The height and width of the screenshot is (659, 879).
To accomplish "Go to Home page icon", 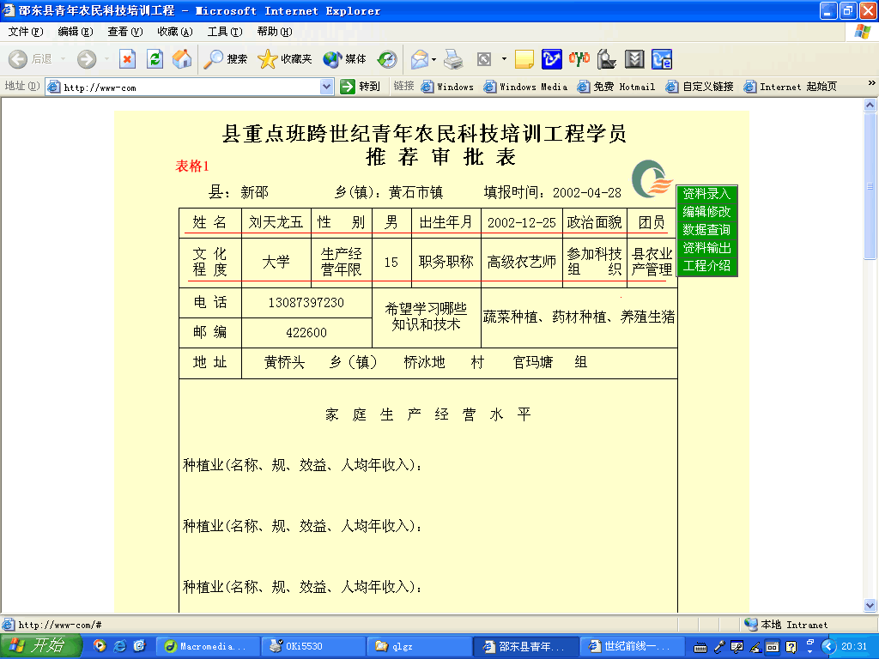I will (x=181, y=59).
